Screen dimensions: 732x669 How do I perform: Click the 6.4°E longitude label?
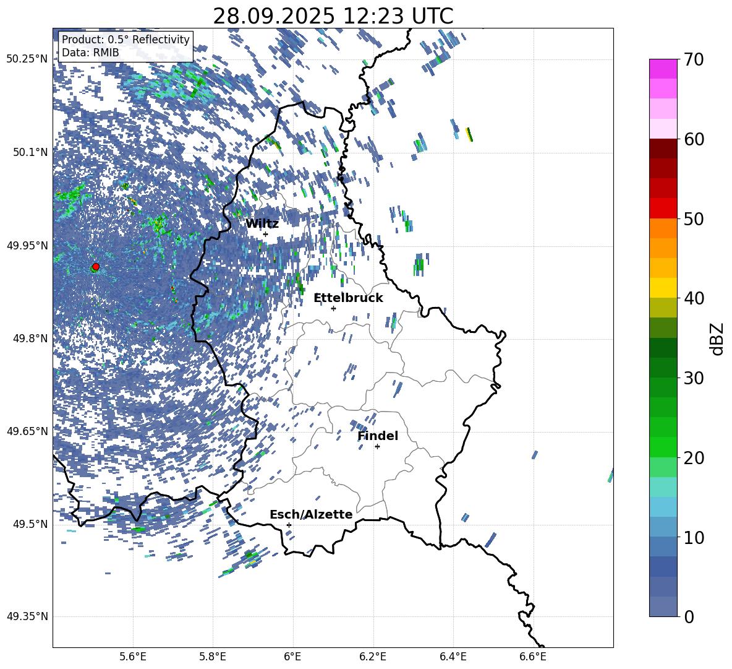click(x=453, y=657)
